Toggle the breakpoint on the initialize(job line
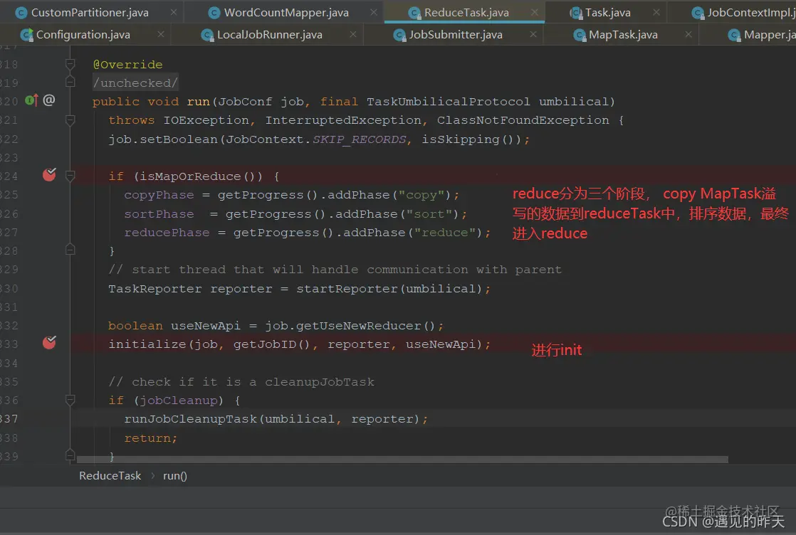The height and width of the screenshot is (535, 796). pyautogui.click(x=49, y=342)
